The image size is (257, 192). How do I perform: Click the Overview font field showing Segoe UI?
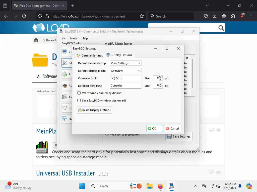pyautogui.click(x=125, y=78)
